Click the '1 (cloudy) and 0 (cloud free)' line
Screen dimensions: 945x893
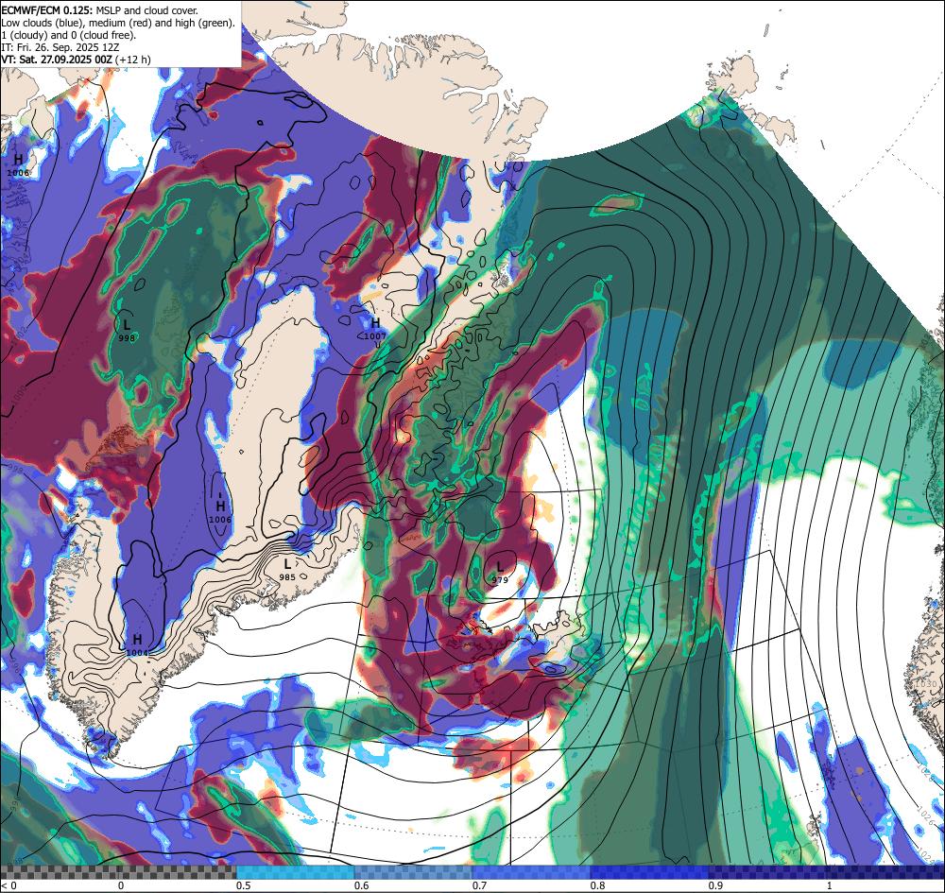point(69,35)
